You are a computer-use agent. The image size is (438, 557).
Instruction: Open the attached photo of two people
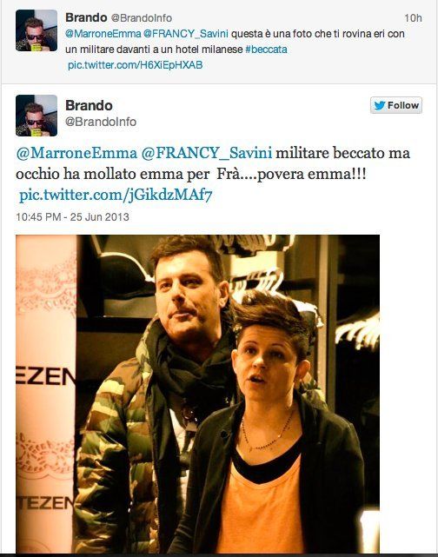(x=197, y=394)
